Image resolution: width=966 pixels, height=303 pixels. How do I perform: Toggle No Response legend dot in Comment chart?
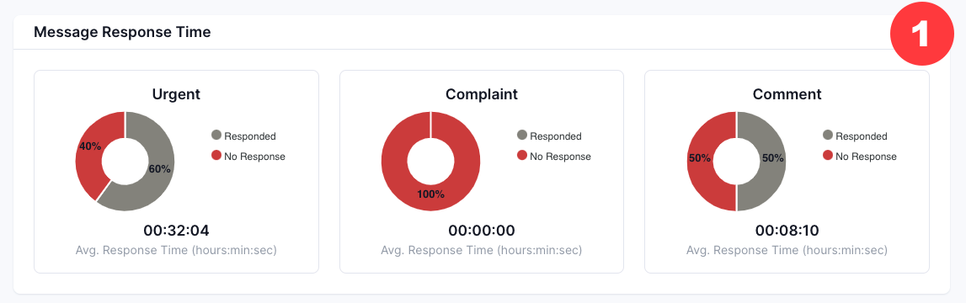pyautogui.click(x=827, y=156)
